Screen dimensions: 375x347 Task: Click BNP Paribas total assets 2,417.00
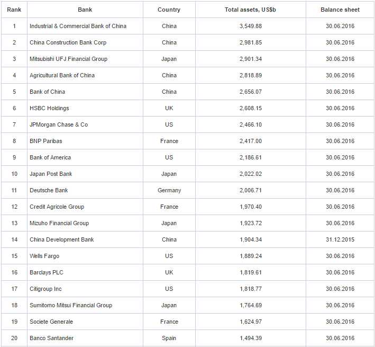[x=250, y=141]
